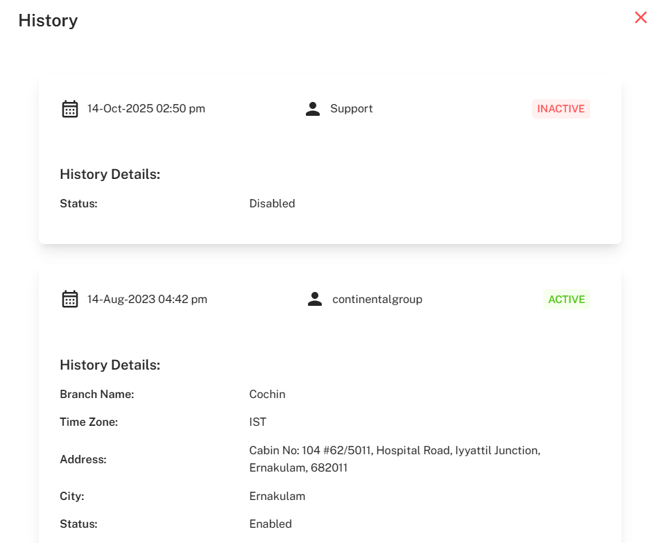This screenshot has height=543, width=661.
Task: Click the 14-Oct-2025 02:50 pm timestamp
Action: coord(146,109)
